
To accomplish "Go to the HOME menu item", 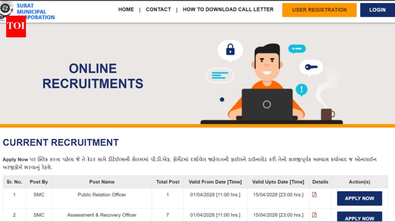I will point(126,10).
